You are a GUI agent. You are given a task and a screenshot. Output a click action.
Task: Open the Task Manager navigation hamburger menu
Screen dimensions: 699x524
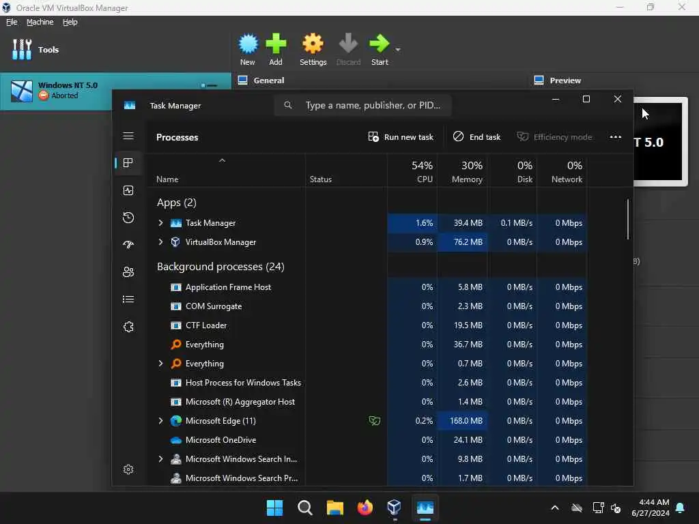(x=128, y=136)
